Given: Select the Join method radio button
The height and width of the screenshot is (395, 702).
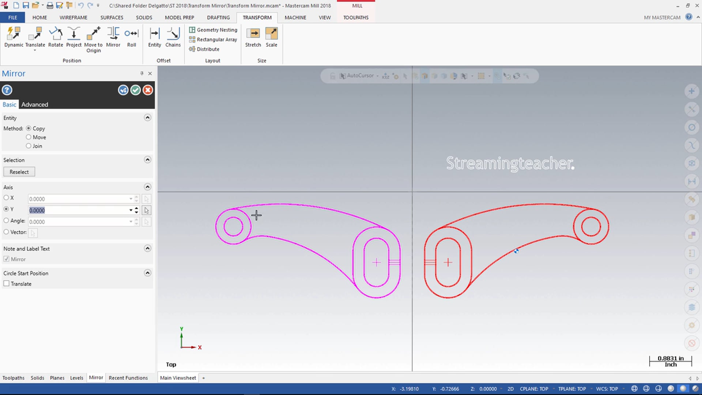Looking at the screenshot, I should 29,146.
